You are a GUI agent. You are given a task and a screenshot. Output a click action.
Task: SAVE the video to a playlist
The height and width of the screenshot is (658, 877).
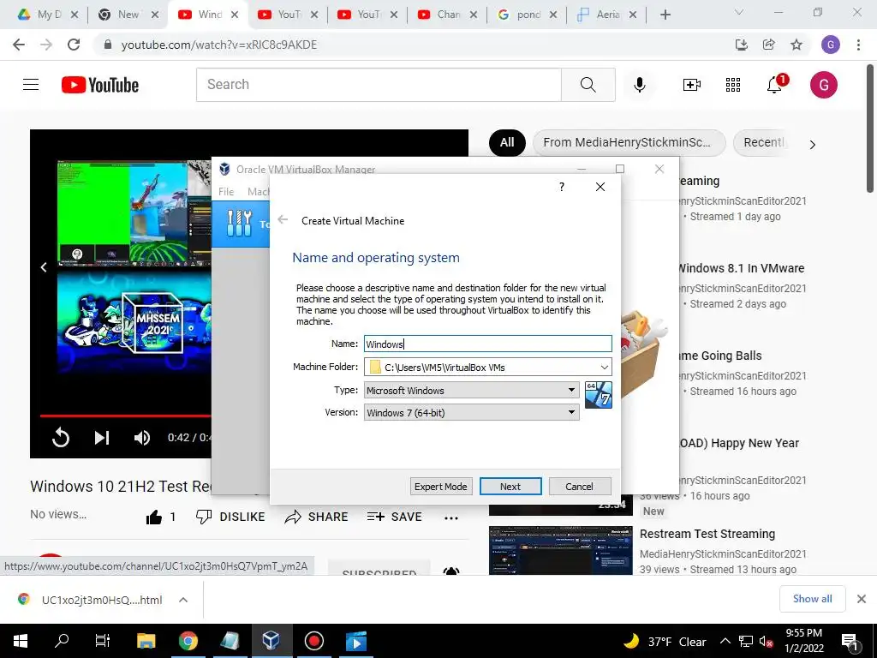click(394, 517)
